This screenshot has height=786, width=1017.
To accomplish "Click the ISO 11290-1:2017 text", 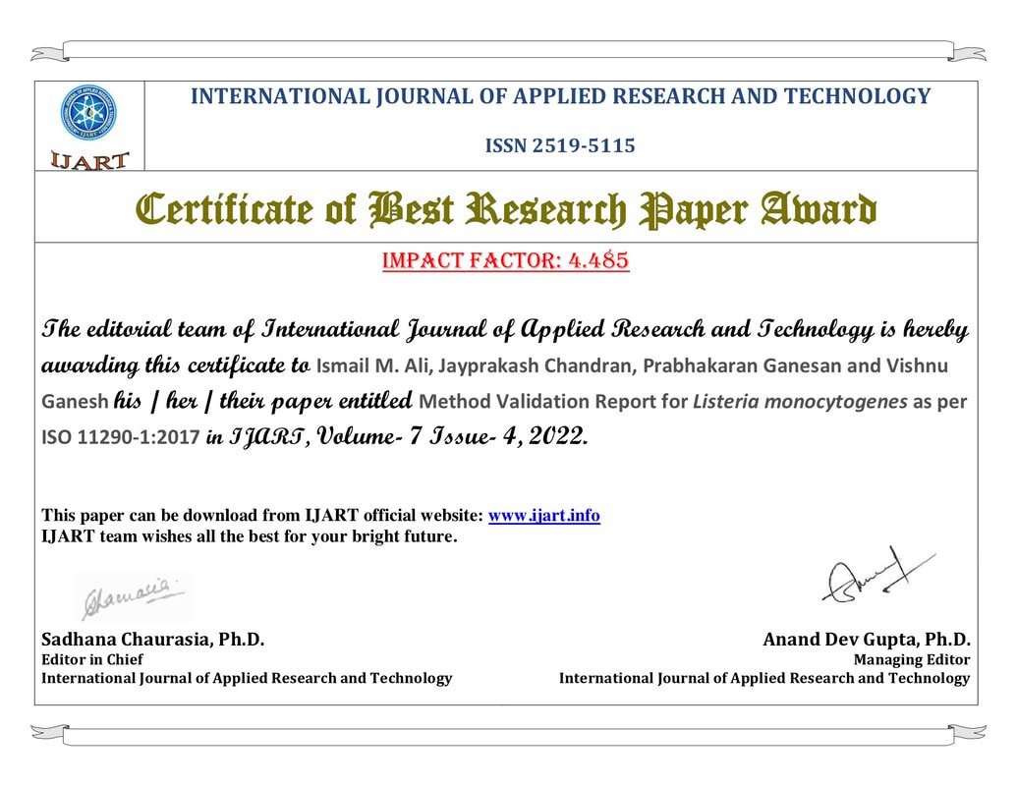I will tap(121, 437).
